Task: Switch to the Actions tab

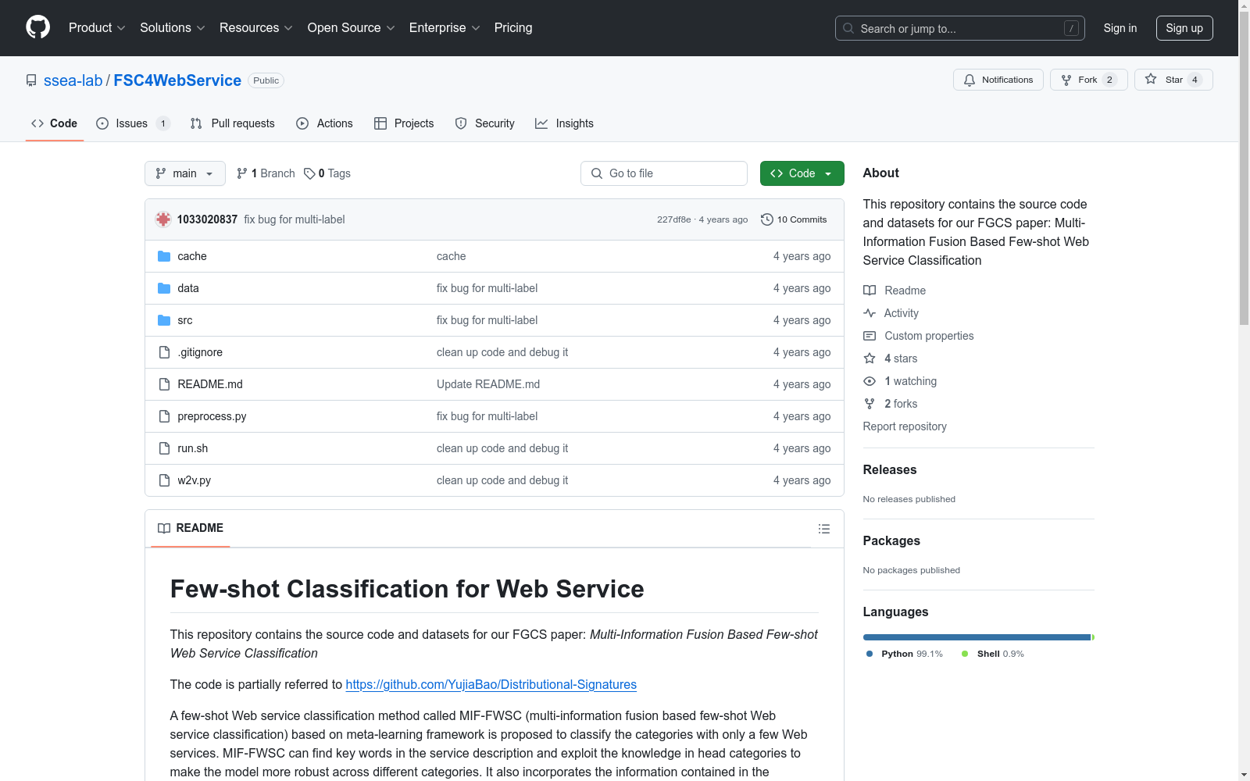Action: 325,123
